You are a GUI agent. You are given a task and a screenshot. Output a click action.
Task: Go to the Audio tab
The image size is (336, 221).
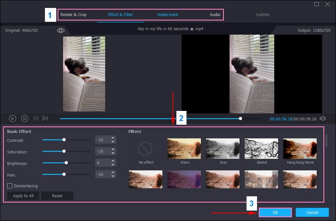click(215, 15)
